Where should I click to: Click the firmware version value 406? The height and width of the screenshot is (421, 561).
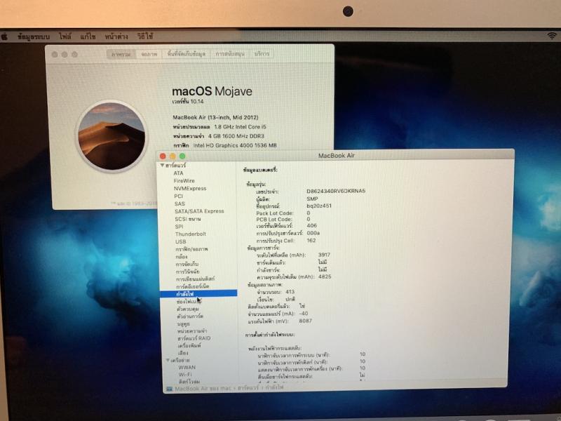312,226
